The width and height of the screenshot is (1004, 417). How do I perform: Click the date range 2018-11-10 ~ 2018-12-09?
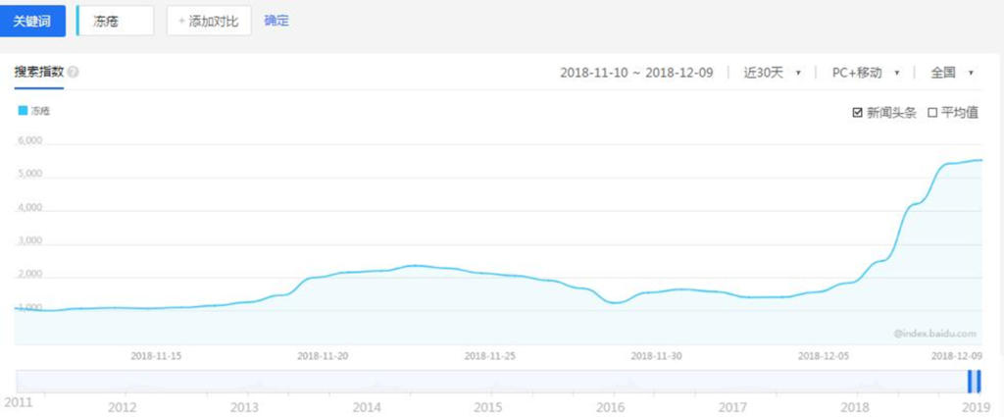(636, 73)
